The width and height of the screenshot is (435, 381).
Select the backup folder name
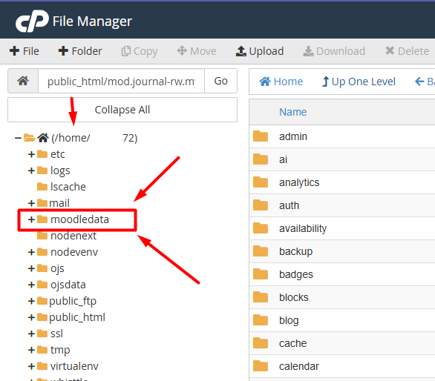[295, 251]
